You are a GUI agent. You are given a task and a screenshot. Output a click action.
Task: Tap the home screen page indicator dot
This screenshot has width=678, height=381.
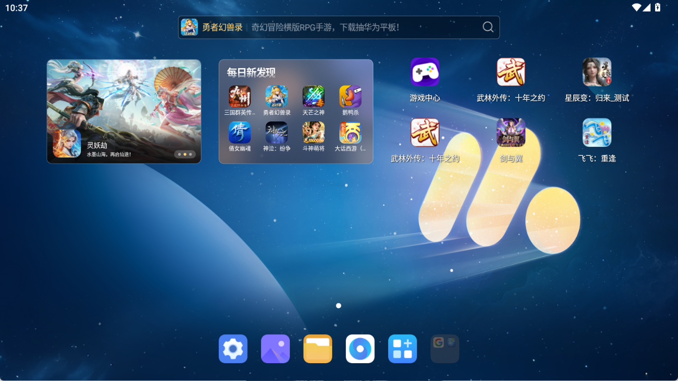pos(339,306)
